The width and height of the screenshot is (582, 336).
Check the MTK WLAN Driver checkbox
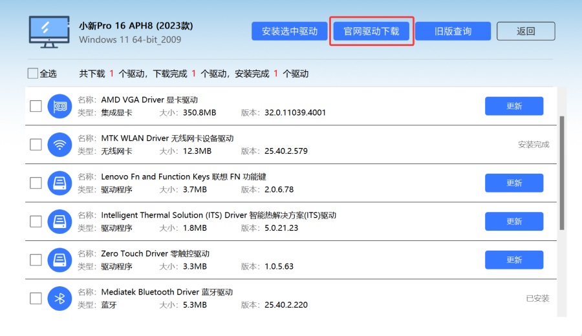click(36, 145)
